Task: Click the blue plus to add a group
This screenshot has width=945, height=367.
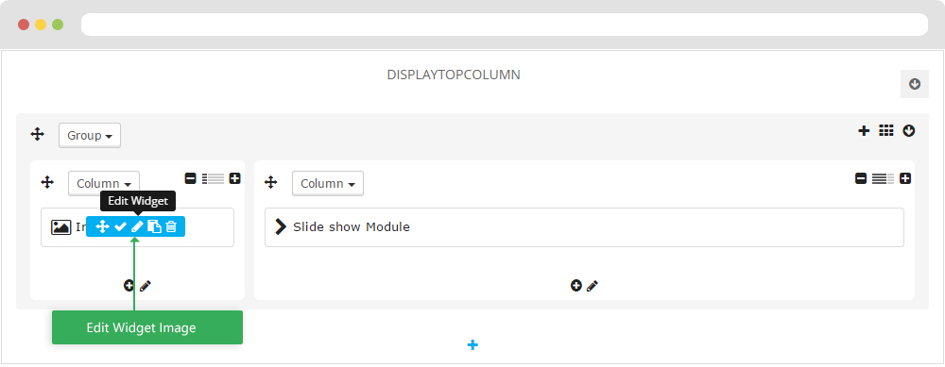Action: (472, 344)
